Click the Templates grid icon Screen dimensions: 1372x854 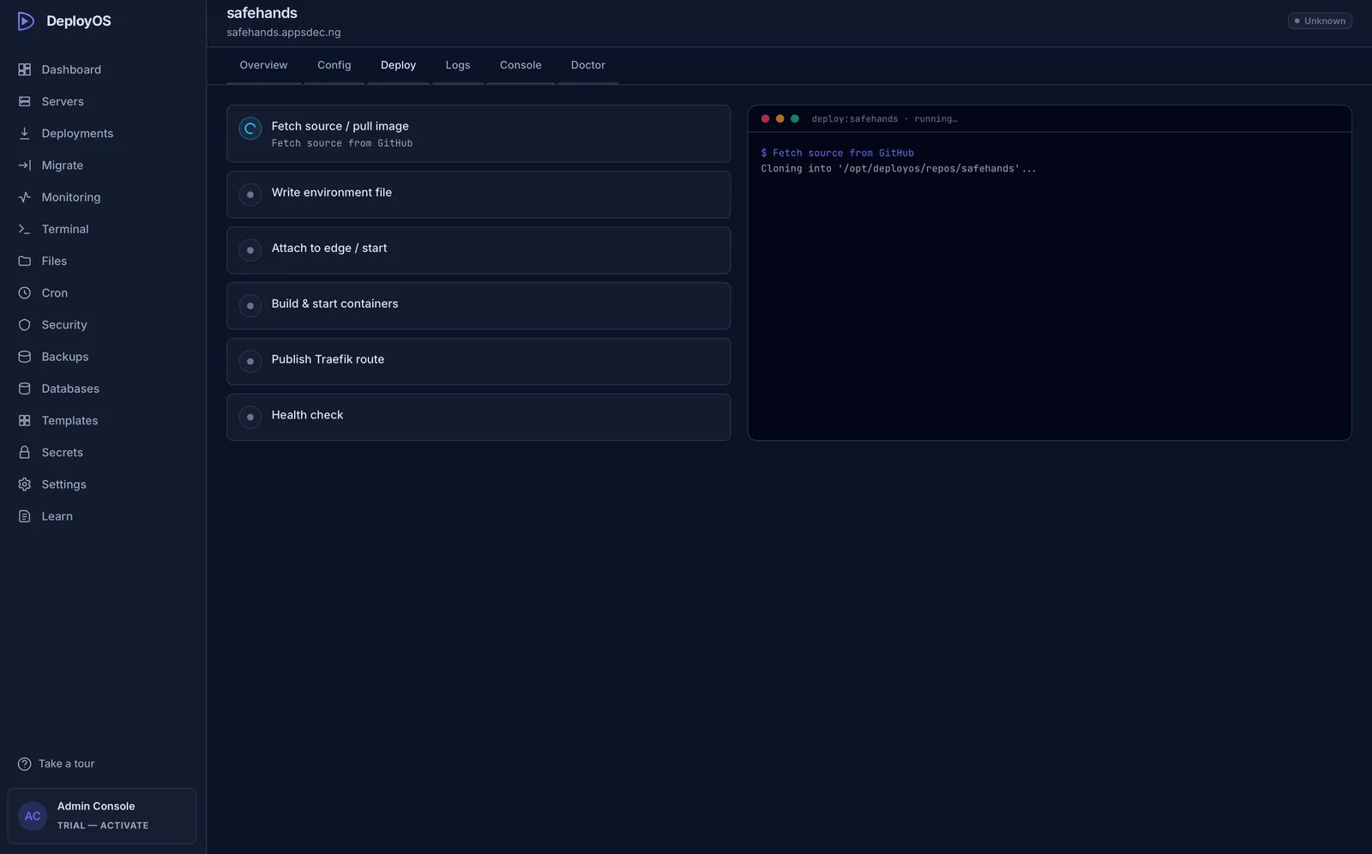25,421
